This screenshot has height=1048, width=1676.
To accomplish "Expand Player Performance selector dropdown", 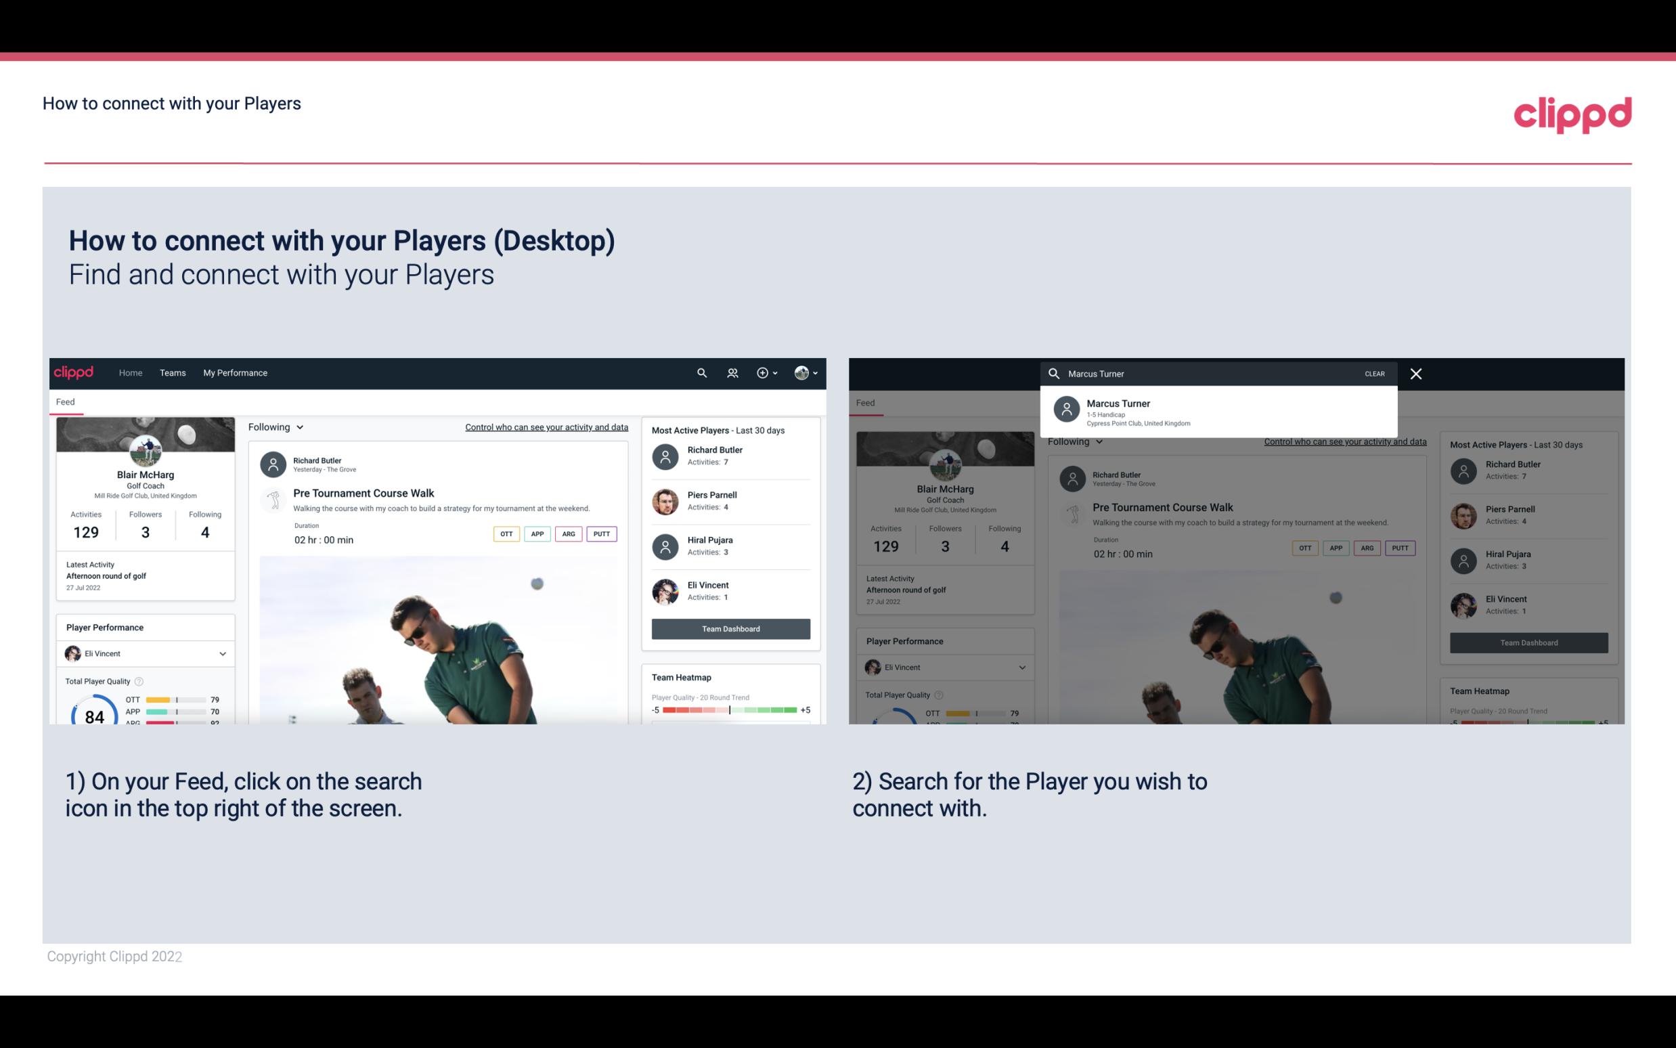I will point(221,653).
